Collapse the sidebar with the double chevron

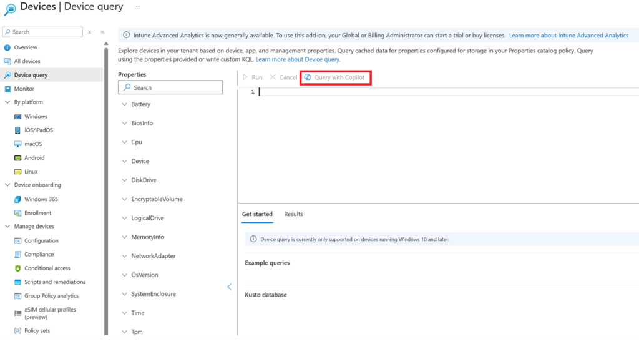tap(103, 32)
